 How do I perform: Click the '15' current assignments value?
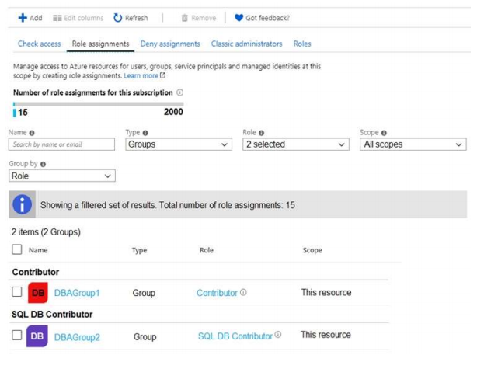tap(23, 113)
